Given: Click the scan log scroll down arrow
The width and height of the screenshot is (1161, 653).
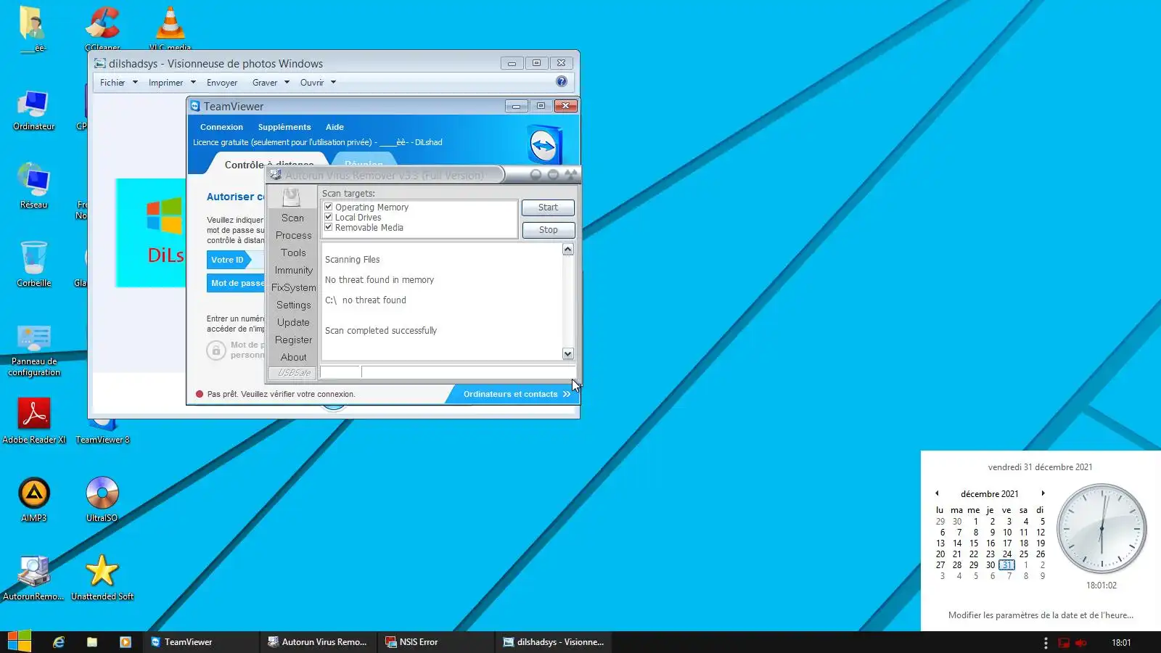Looking at the screenshot, I should [x=568, y=354].
